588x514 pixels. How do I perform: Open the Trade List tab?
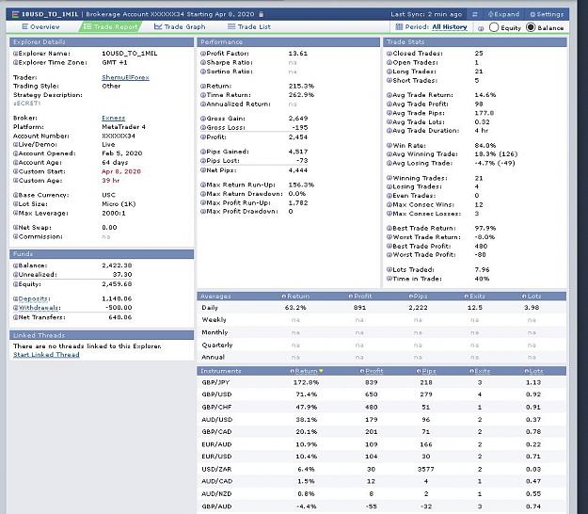pos(249,27)
